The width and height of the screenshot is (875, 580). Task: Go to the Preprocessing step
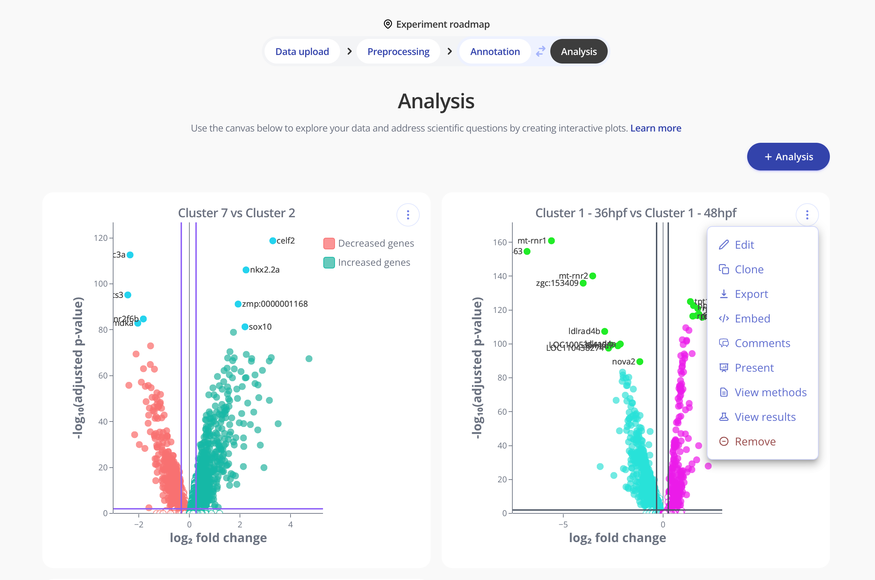coord(398,52)
